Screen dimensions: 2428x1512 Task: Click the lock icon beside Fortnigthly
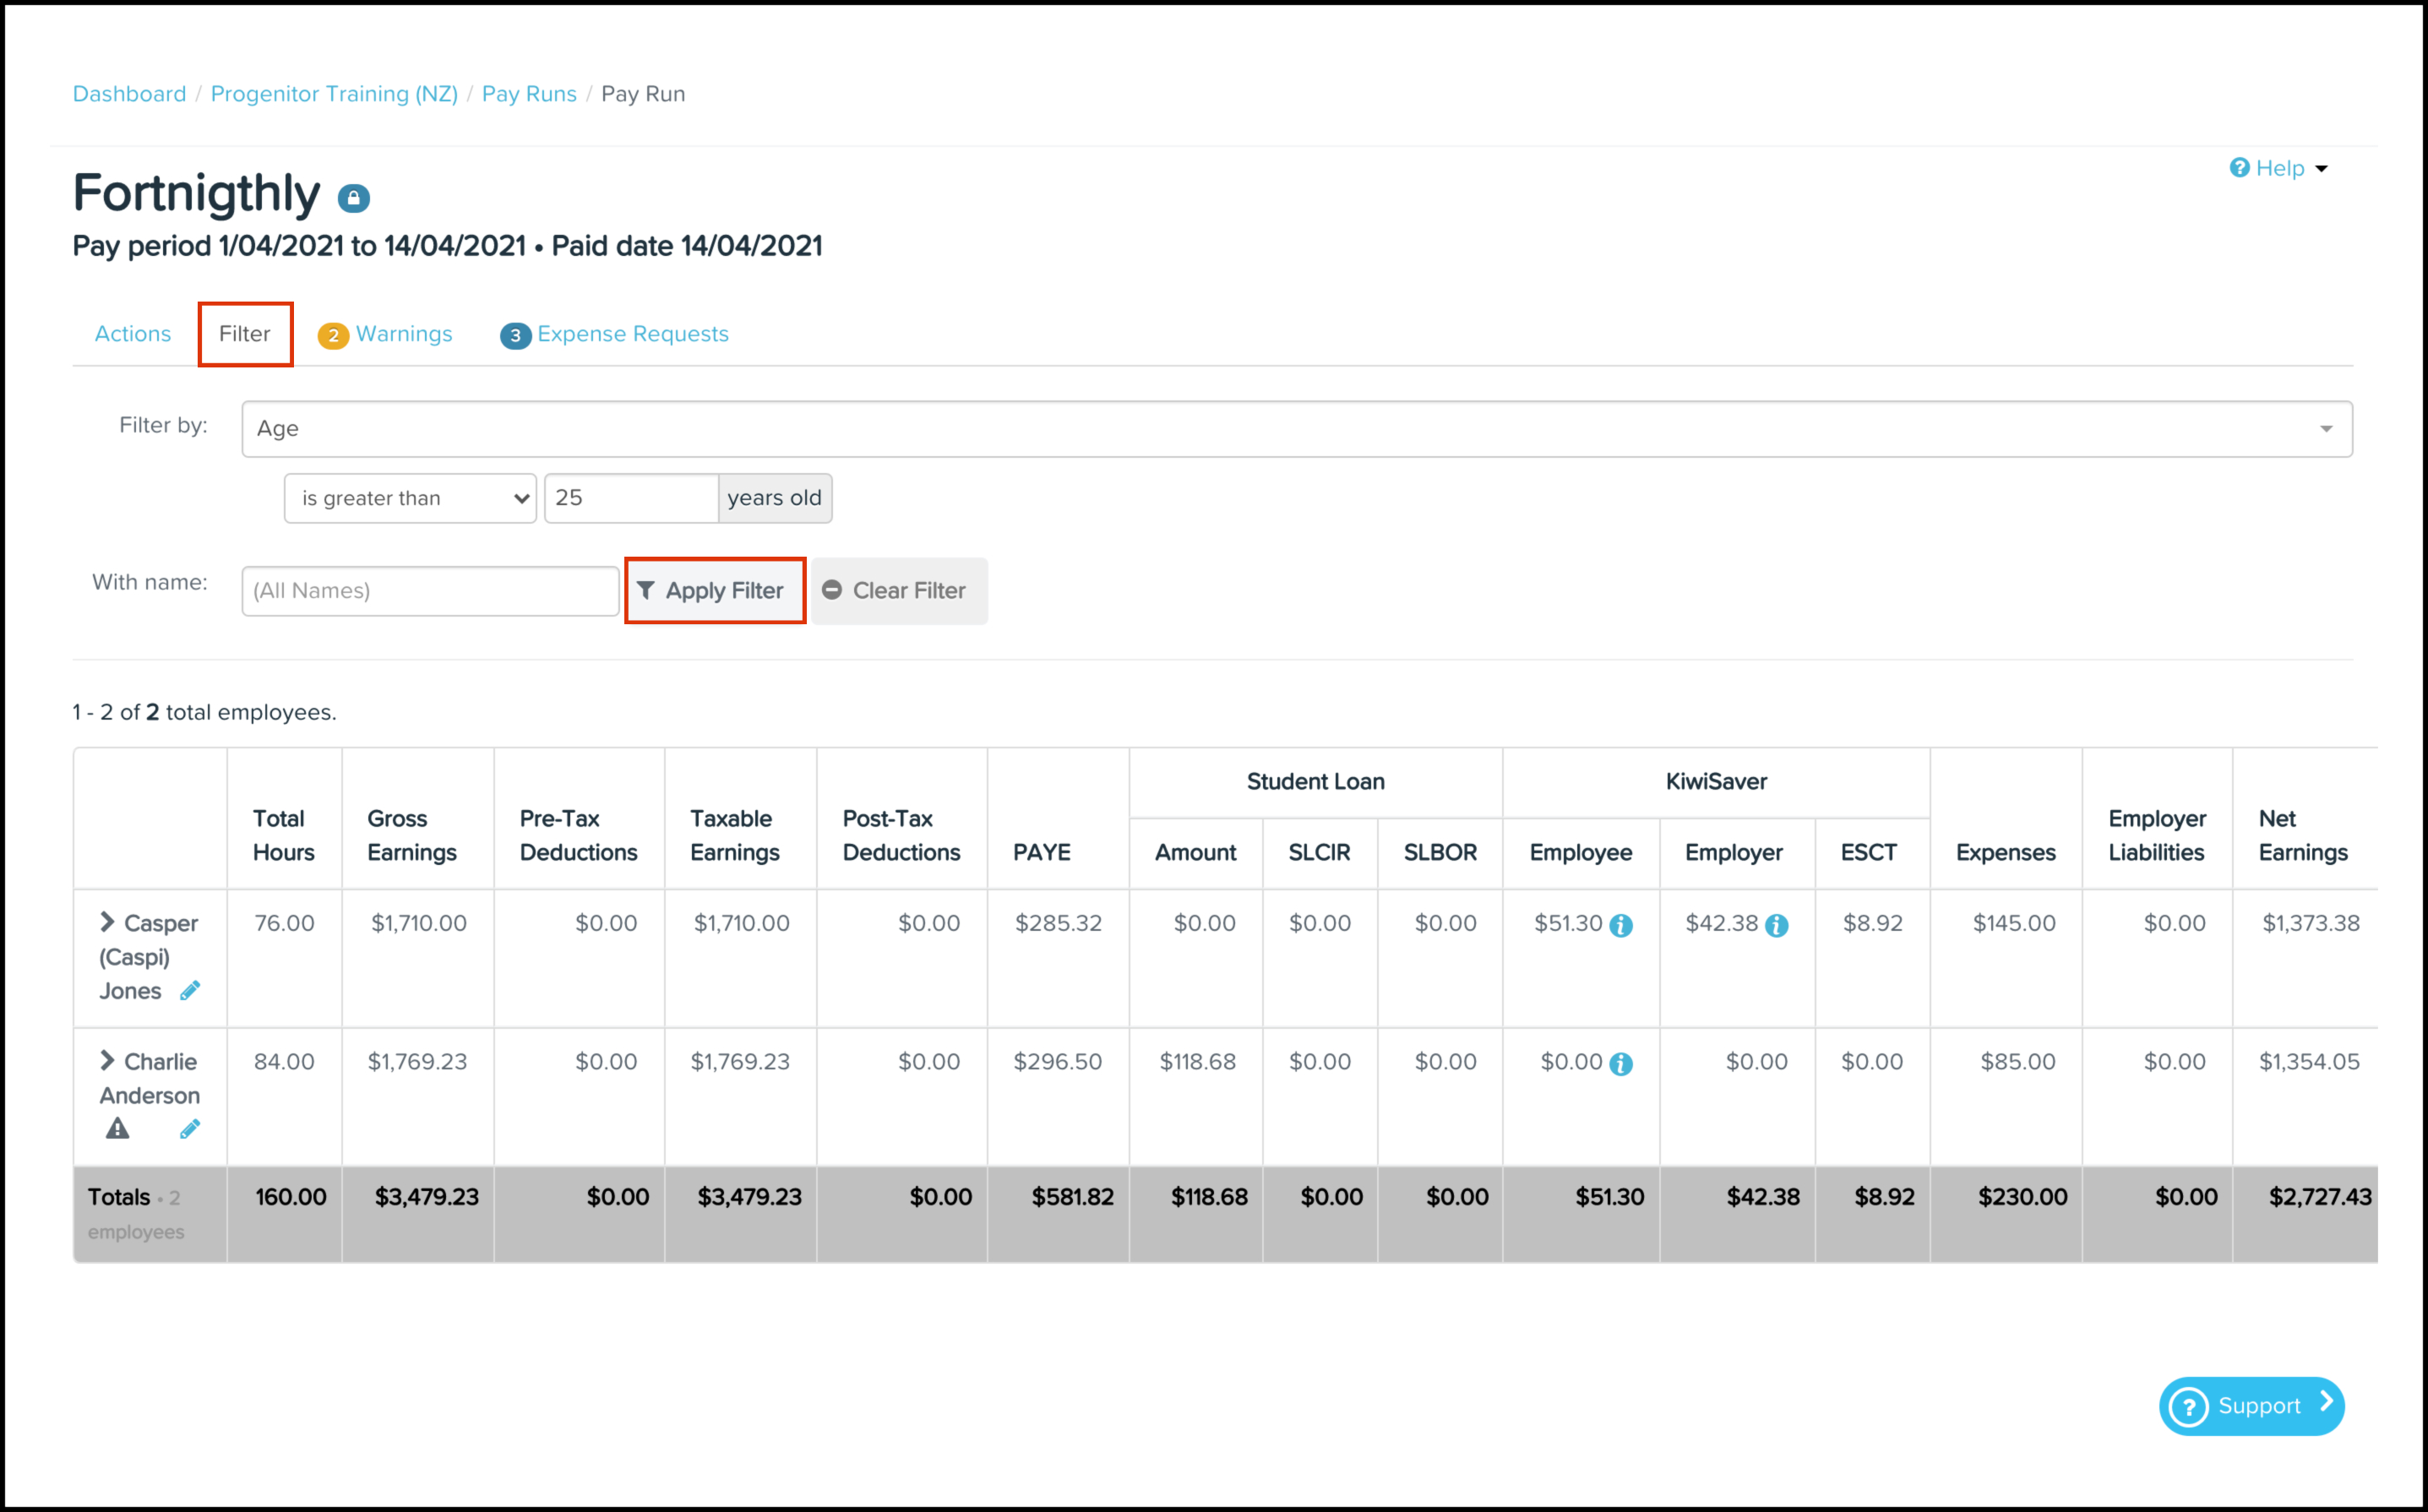click(x=353, y=198)
